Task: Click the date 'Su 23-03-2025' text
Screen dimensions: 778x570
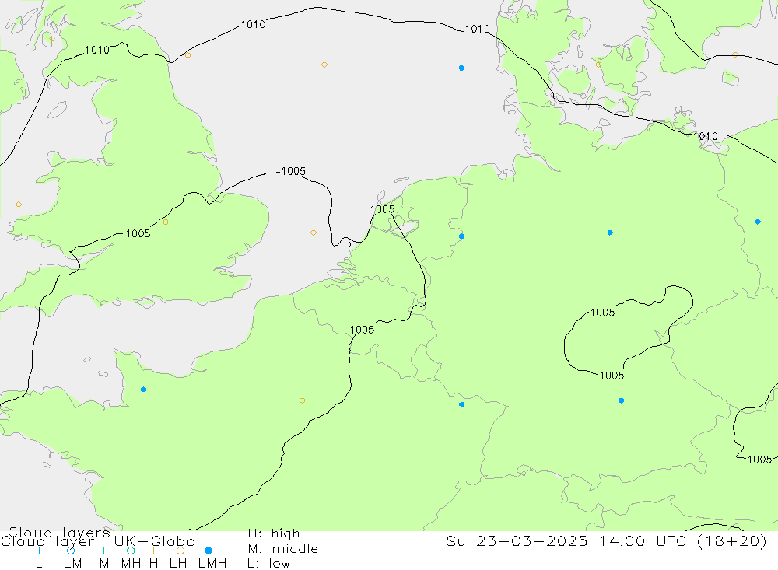Action: 517,540
